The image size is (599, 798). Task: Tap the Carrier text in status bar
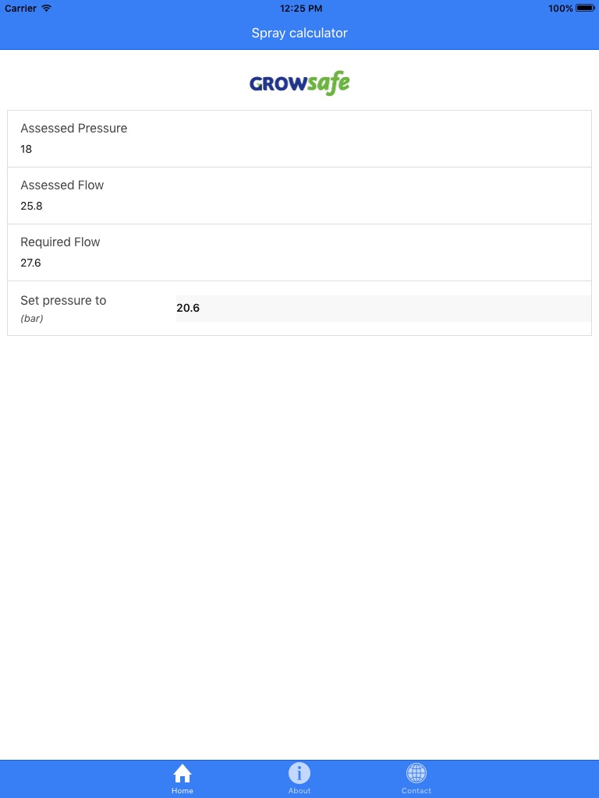[x=21, y=8]
